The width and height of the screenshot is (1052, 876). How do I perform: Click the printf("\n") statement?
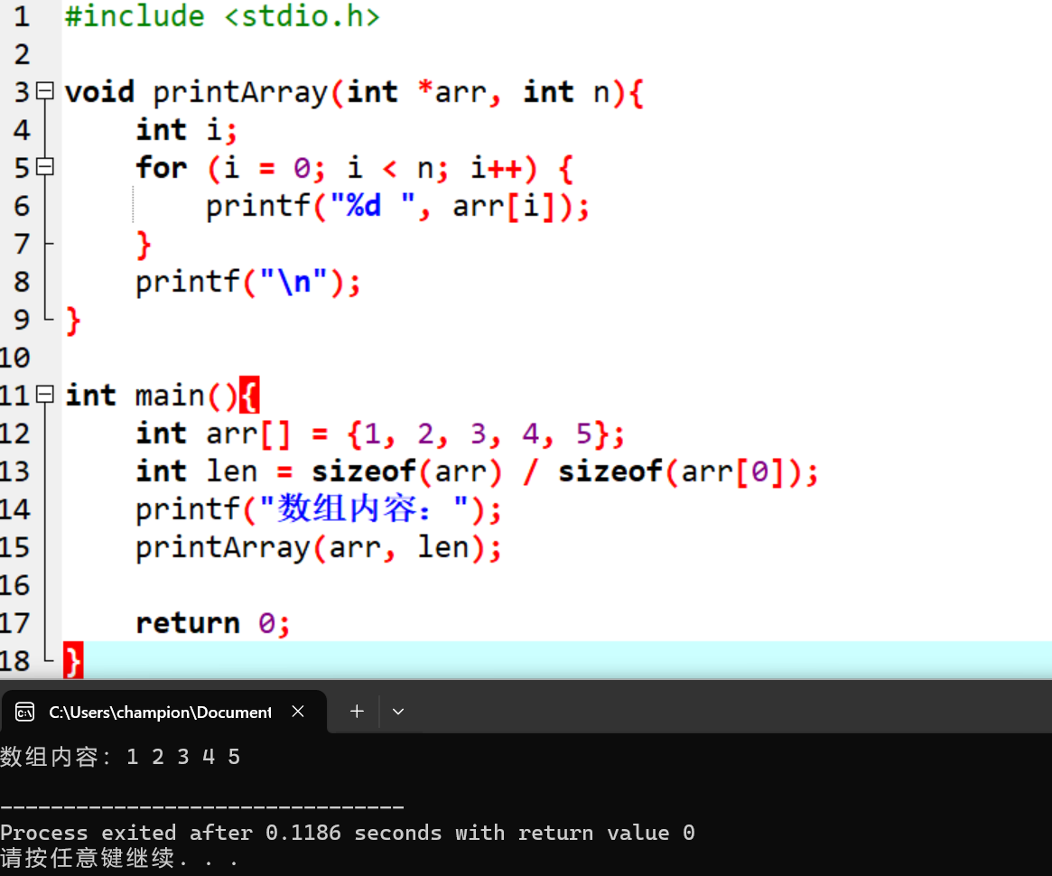tap(248, 283)
